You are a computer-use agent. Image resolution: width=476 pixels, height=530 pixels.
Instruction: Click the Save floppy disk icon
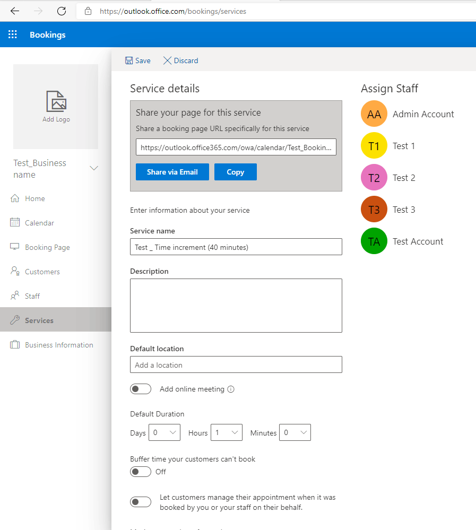(129, 60)
